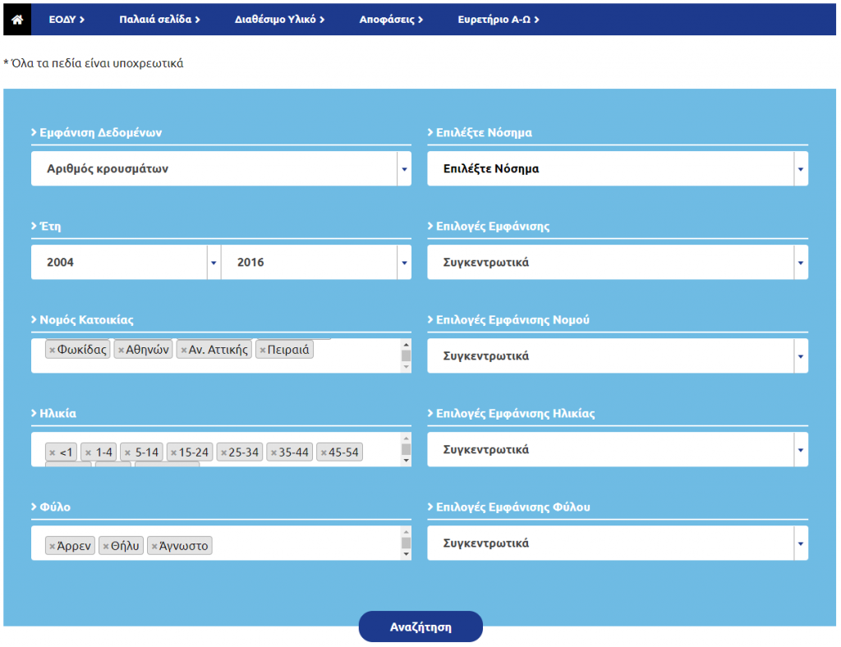Open the Διαθέσιμο Υλικό menu

point(279,20)
